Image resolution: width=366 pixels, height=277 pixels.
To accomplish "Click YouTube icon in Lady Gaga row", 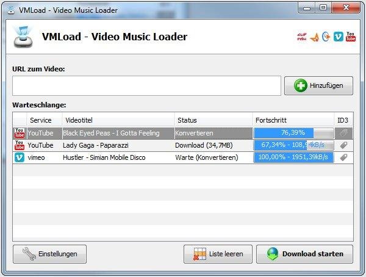I will coord(20,145).
